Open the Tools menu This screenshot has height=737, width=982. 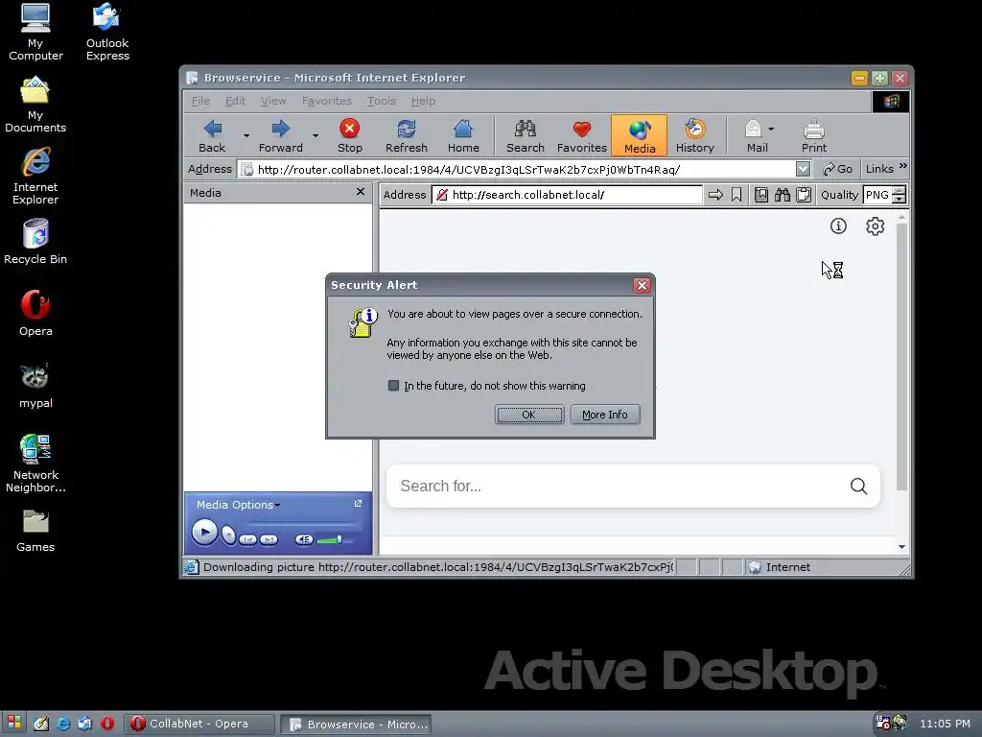[x=381, y=101]
